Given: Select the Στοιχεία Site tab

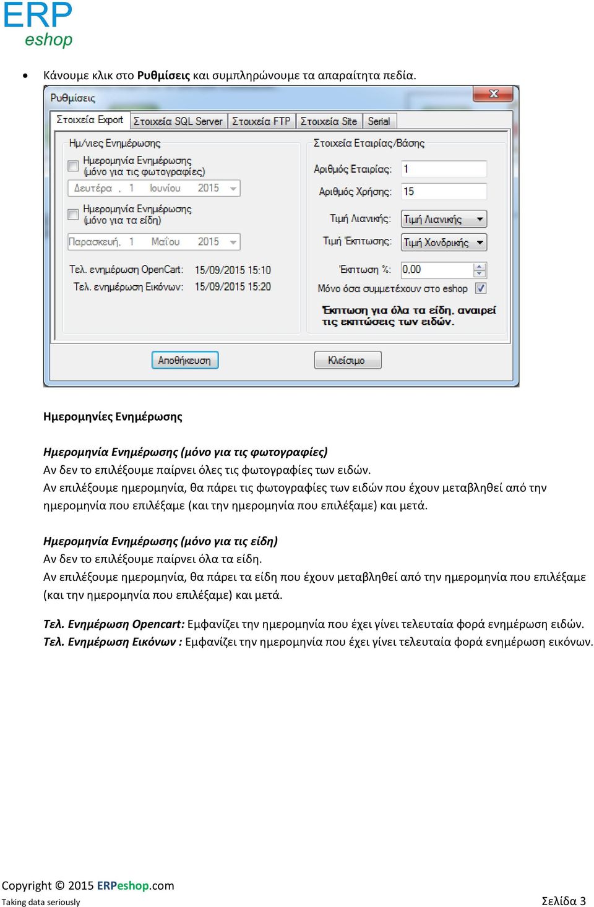Looking at the screenshot, I should pyautogui.click(x=329, y=121).
